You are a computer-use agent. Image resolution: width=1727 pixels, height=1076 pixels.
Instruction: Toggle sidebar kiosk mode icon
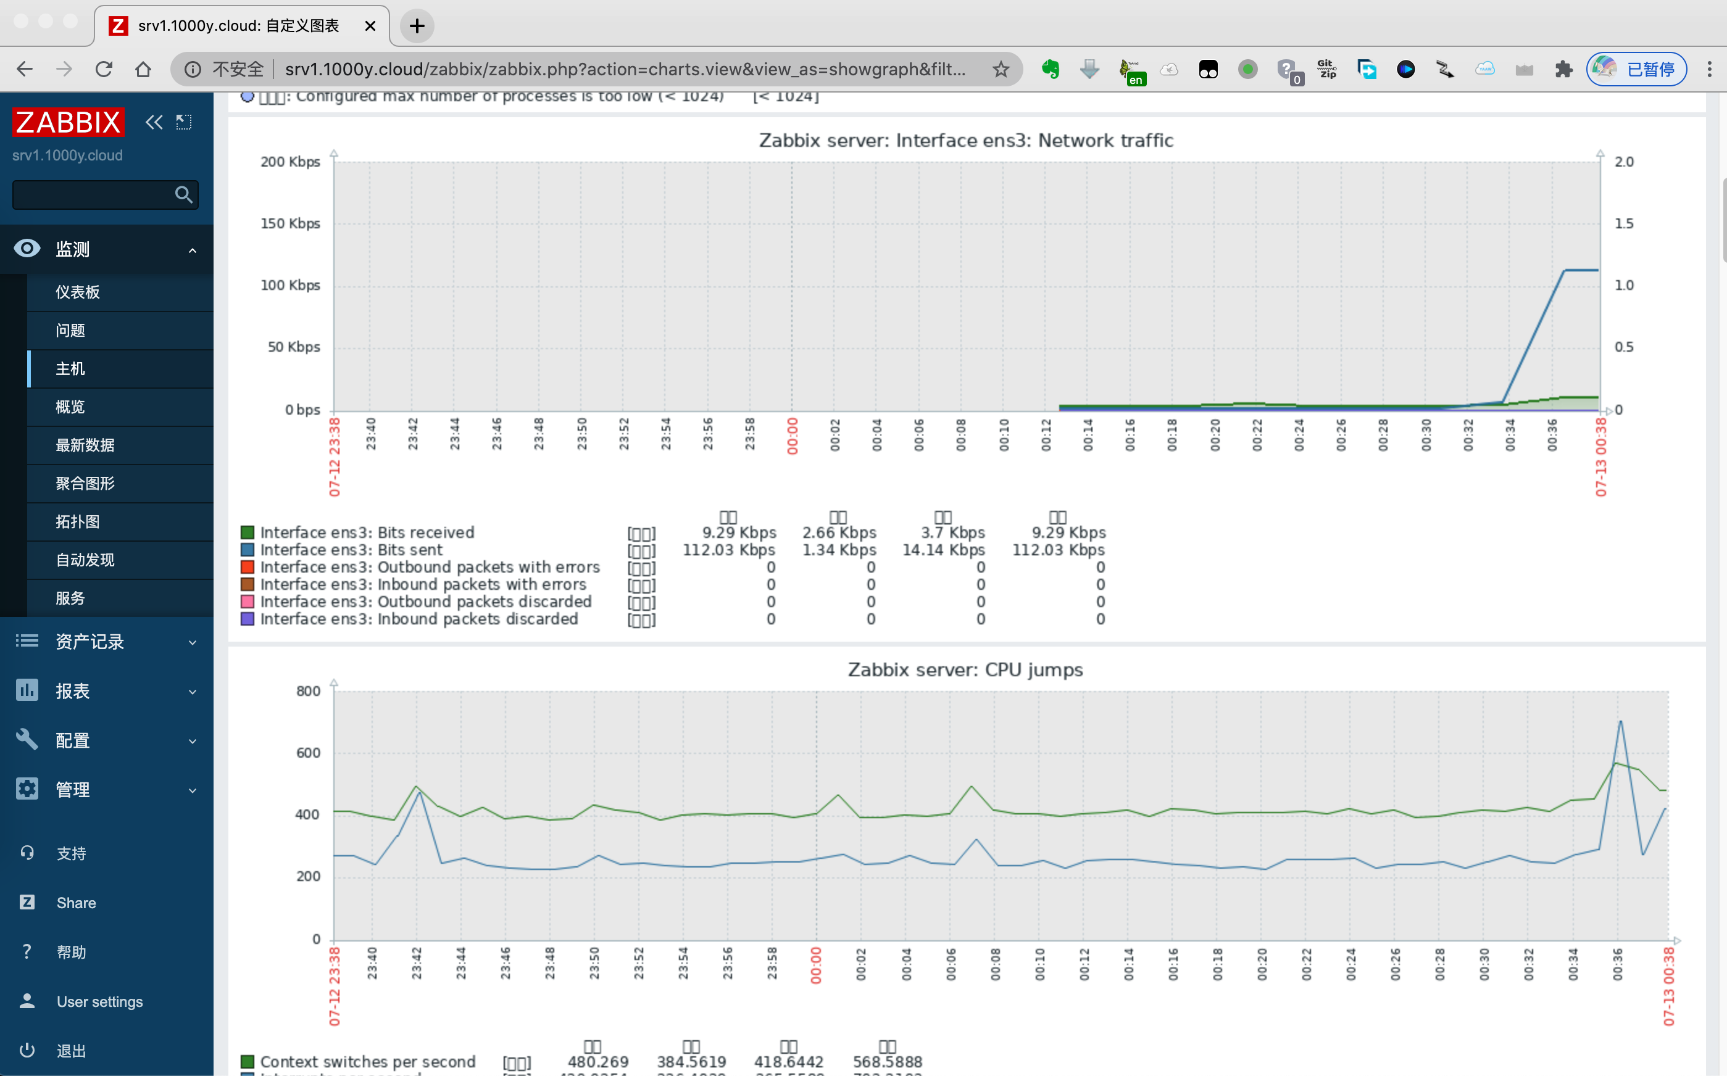pyautogui.click(x=184, y=122)
